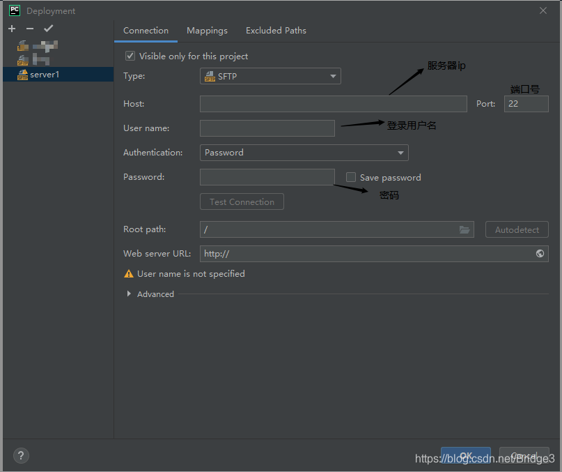This screenshot has width=562, height=472.
Task: Select the second blurred SFTP server entry
Action: click(x=33, y=59)
